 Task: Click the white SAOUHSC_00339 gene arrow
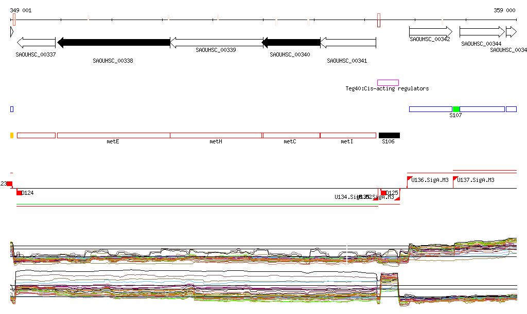(x=216, y=43)
